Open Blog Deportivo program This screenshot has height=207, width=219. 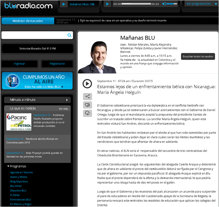pyautogui.click(x=19, y=181)
